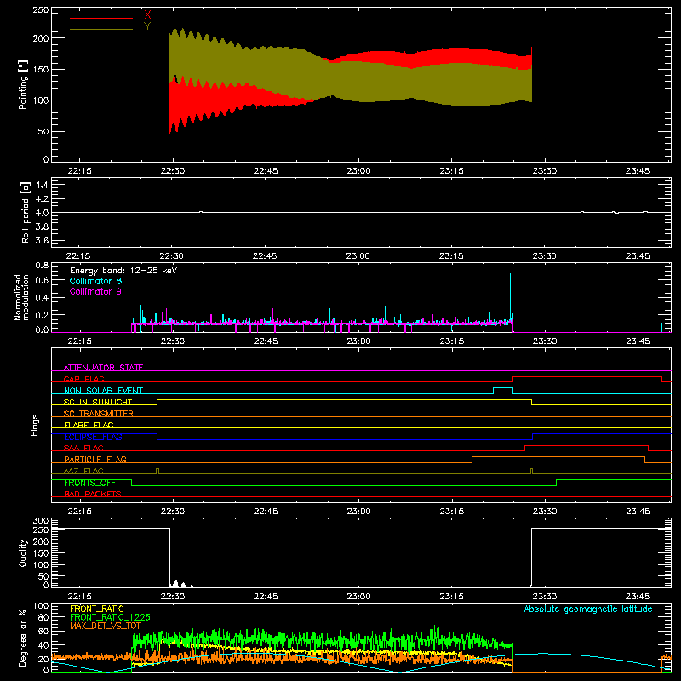Viewport: 681px width, 681px height.
Task: Click the ATTENUATOR_STATE flag label
Action: [x=103, y=368]
